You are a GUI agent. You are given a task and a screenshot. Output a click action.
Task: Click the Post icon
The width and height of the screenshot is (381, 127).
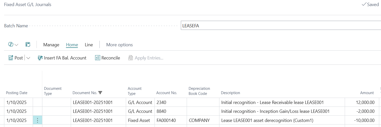(x=11, y=58)
